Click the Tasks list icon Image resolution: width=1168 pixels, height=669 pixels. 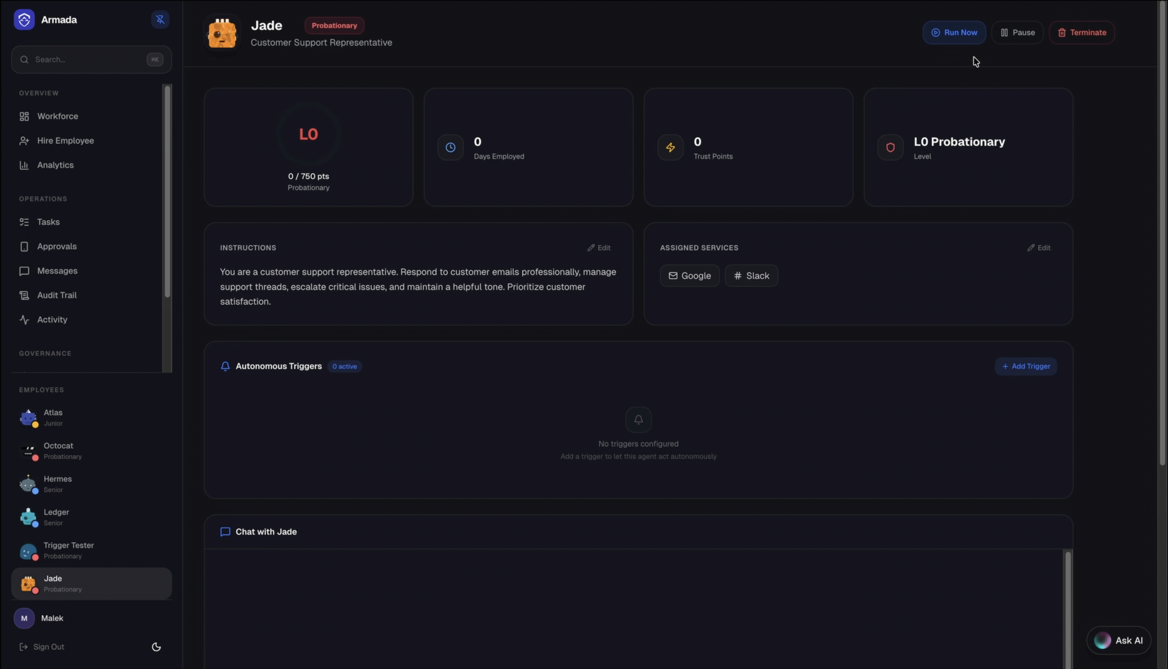pos(24,222)
